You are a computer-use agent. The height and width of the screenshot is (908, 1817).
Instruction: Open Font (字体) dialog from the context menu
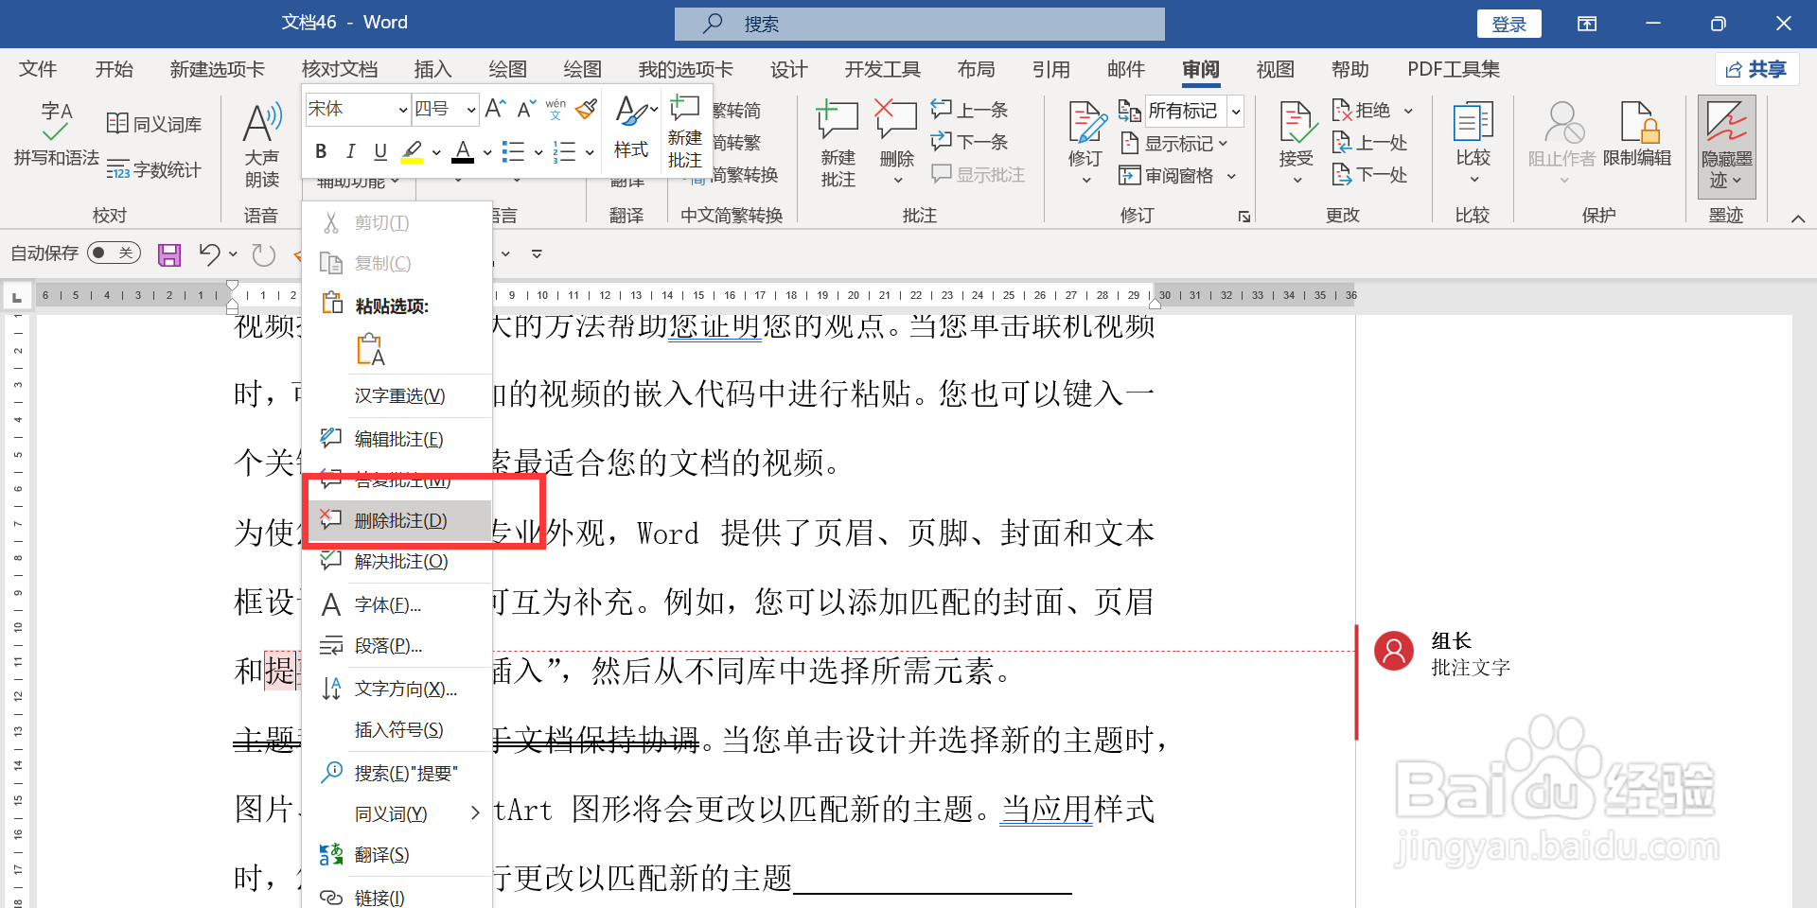398,604
